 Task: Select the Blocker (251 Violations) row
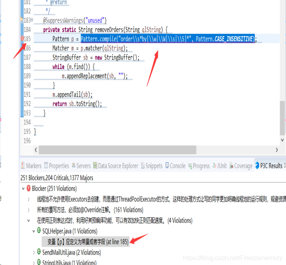coord(54,188)
